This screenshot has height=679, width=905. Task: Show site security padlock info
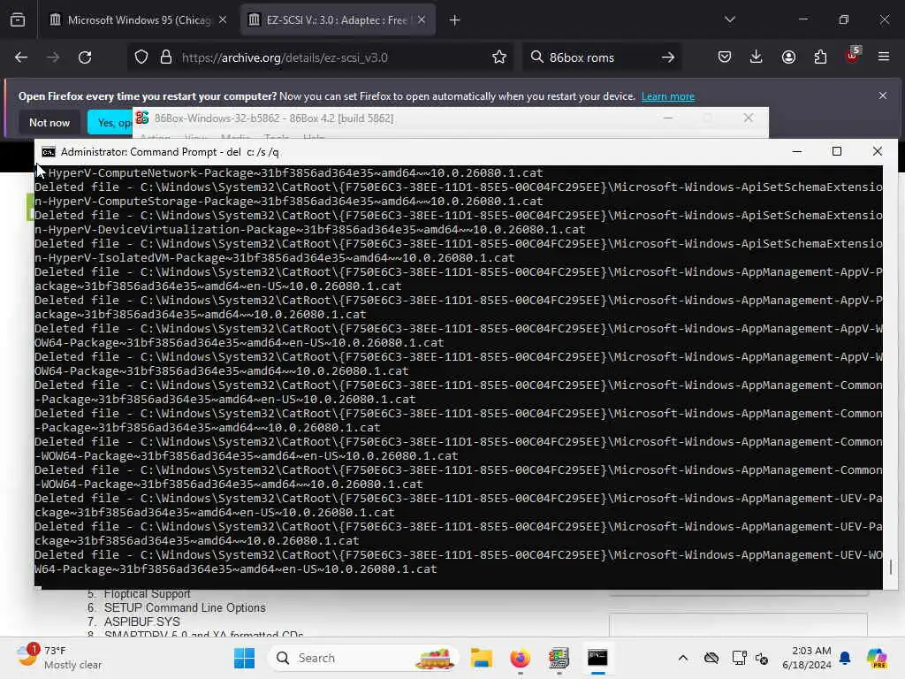(x=166, y=57)
